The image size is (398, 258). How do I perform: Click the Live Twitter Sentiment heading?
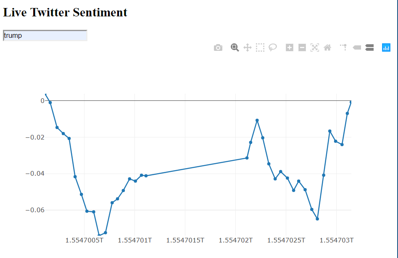point(65,12)
